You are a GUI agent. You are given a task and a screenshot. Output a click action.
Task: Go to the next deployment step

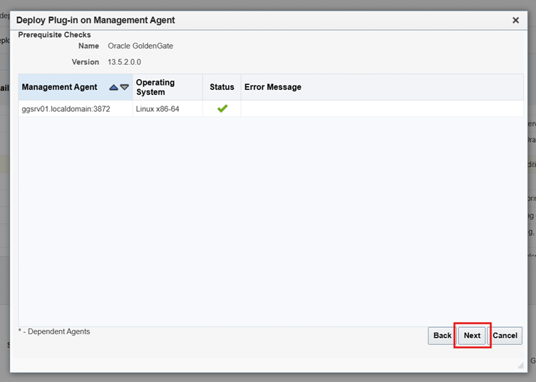tap(472, 336)
